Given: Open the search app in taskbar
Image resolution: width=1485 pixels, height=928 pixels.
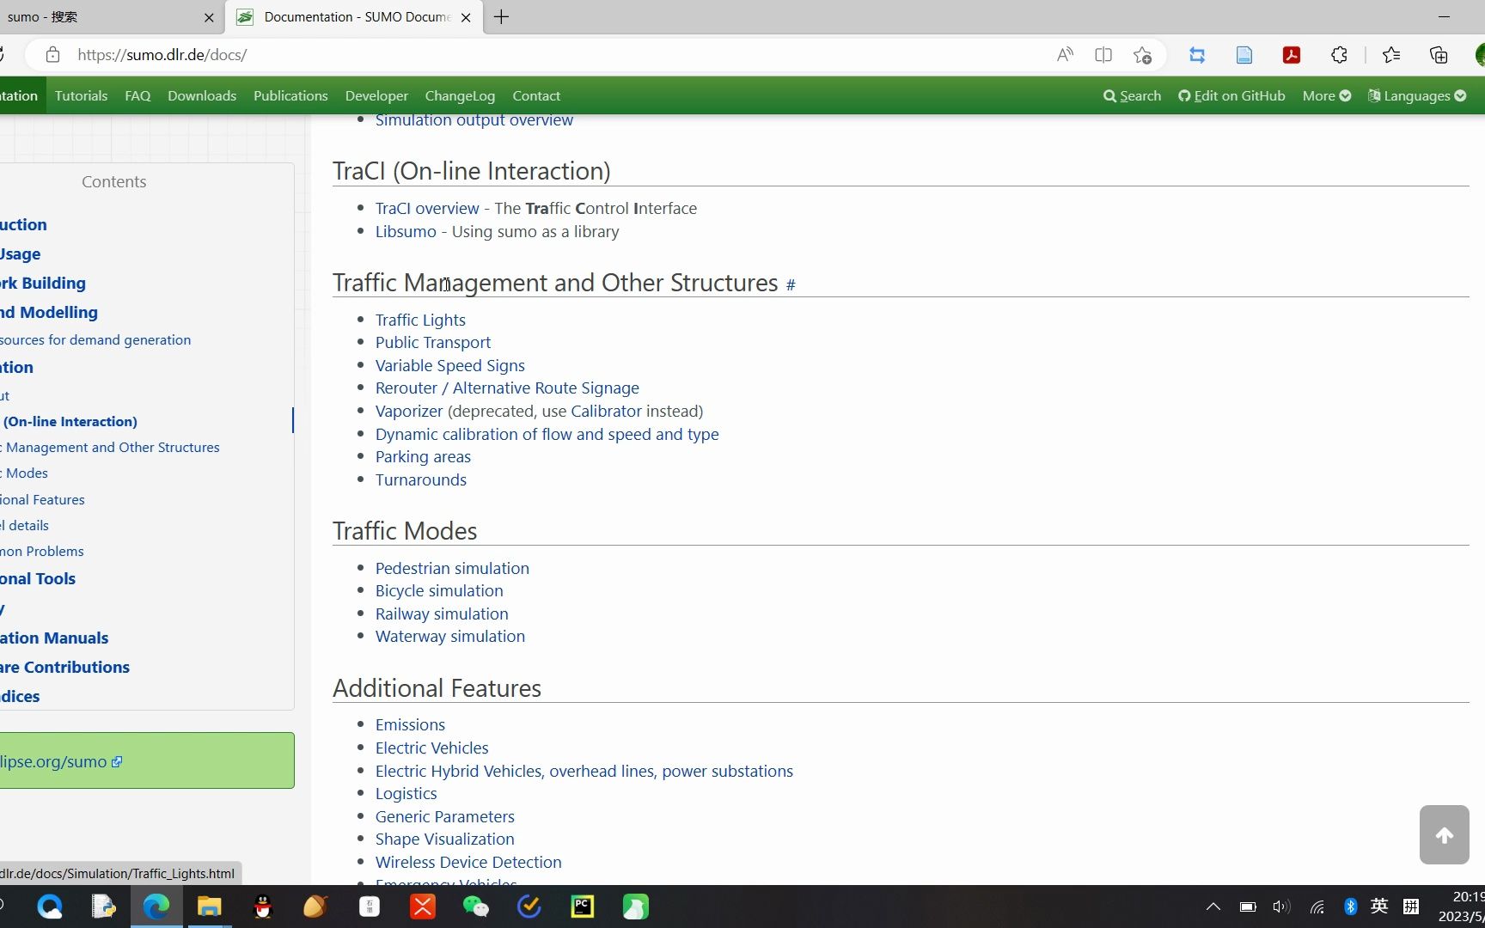Looking at the screenshot, I should (x=50, y=907).
